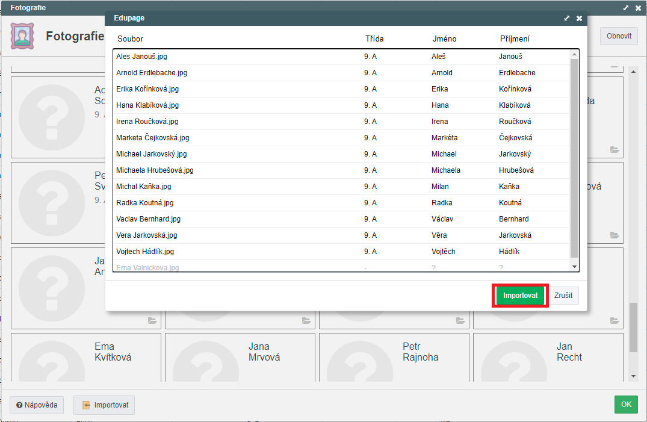Click the Jméno column header

(444, 39)
